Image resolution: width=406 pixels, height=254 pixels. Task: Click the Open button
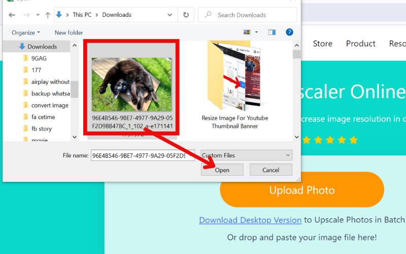click(222, 170)
